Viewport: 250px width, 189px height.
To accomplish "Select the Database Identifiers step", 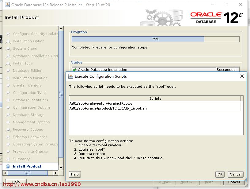I will [30, 100].
